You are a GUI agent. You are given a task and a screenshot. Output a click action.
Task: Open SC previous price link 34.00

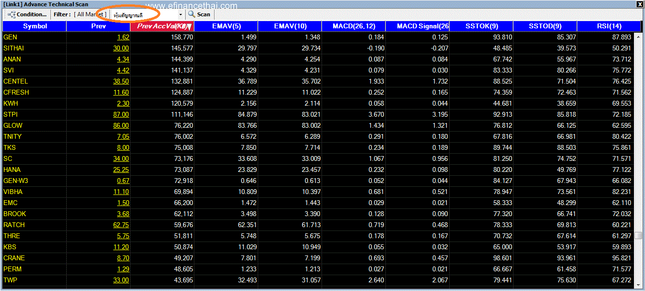(x=121, y=158)
